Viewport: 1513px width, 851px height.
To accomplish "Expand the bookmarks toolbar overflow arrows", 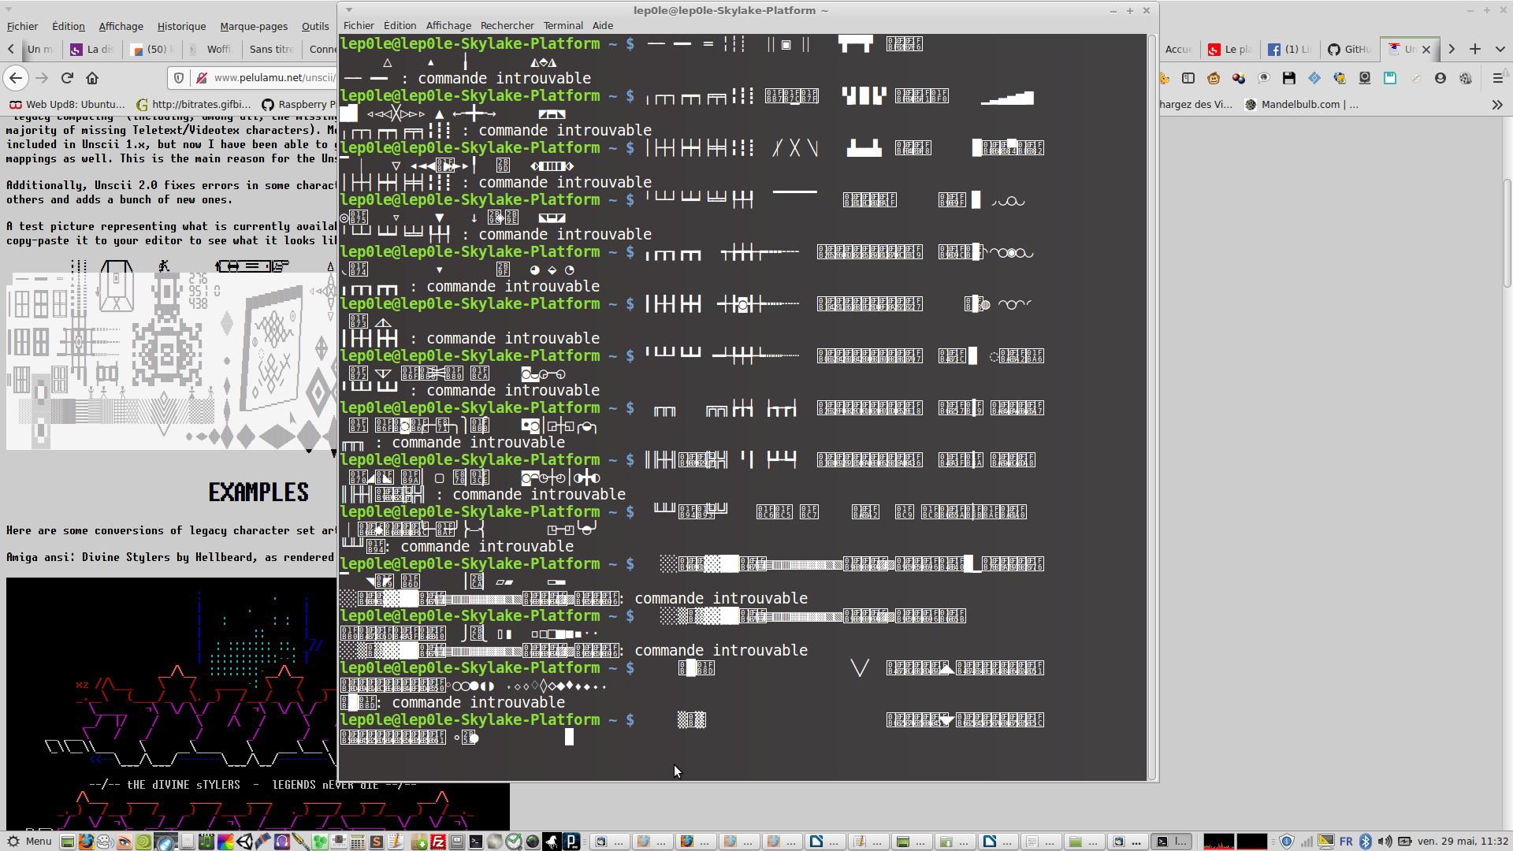I will click(x=1497, y=104).
